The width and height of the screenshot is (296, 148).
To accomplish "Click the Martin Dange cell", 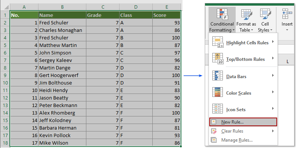I will (62, 68).
